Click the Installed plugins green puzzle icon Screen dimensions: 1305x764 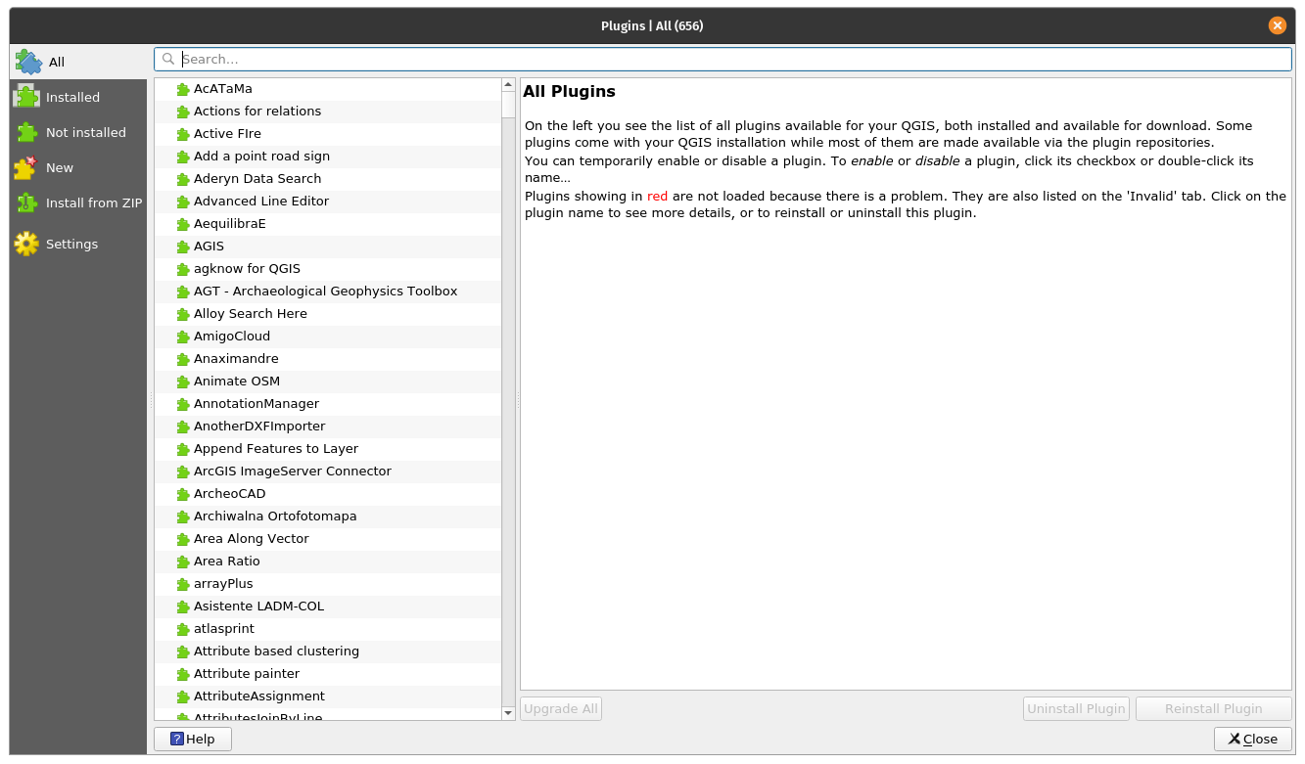tap(25, 96)
